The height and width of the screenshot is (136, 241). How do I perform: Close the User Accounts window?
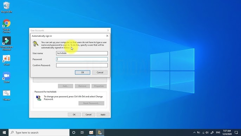[108, 30]
